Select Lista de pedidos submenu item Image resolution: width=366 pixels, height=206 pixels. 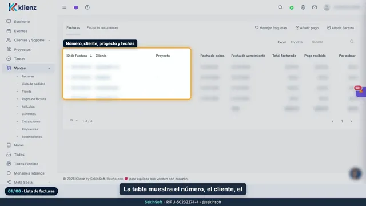(x=33, y=84)
